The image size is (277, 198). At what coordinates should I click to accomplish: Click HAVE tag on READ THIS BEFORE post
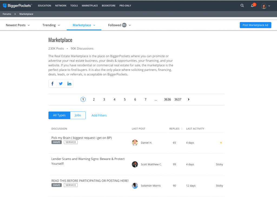pos(57,185)
